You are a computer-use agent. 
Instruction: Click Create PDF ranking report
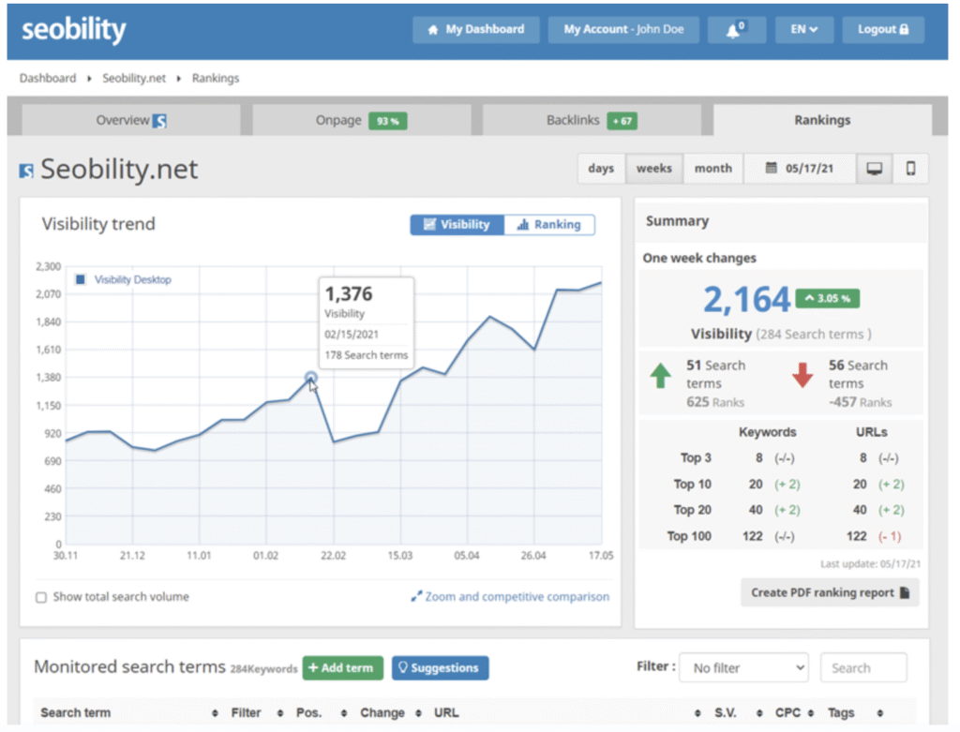pos(831,593)
